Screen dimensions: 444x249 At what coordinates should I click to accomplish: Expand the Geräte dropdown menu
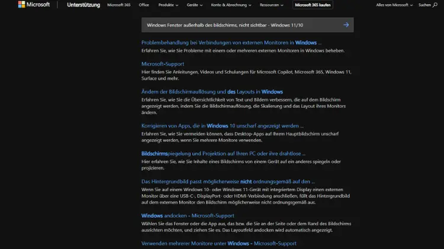[195, 5]
